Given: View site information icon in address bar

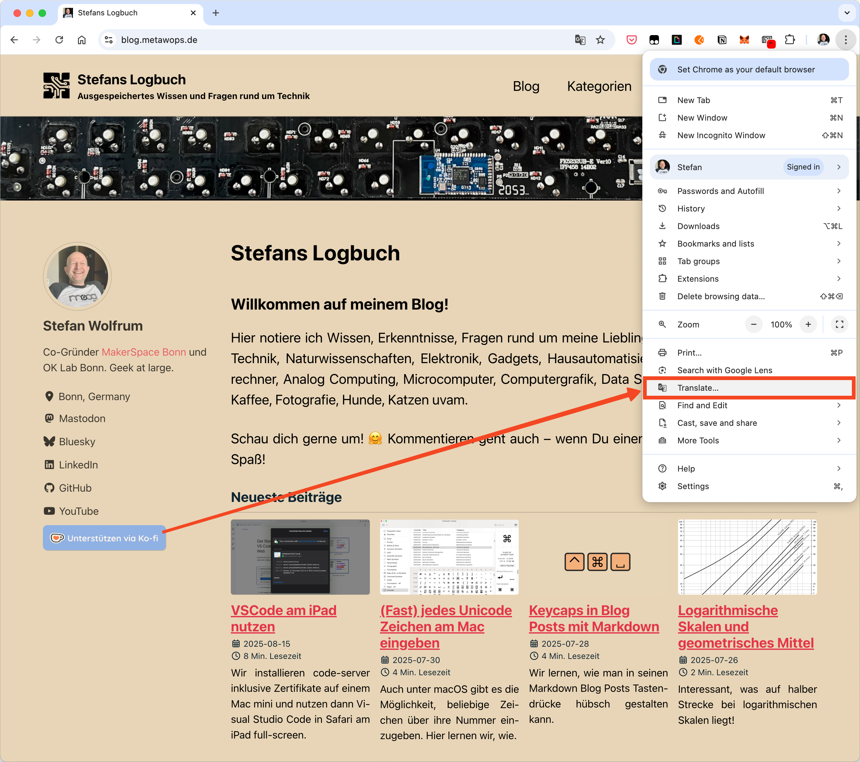Looking at the screenshot, I should tap(109, 39).
